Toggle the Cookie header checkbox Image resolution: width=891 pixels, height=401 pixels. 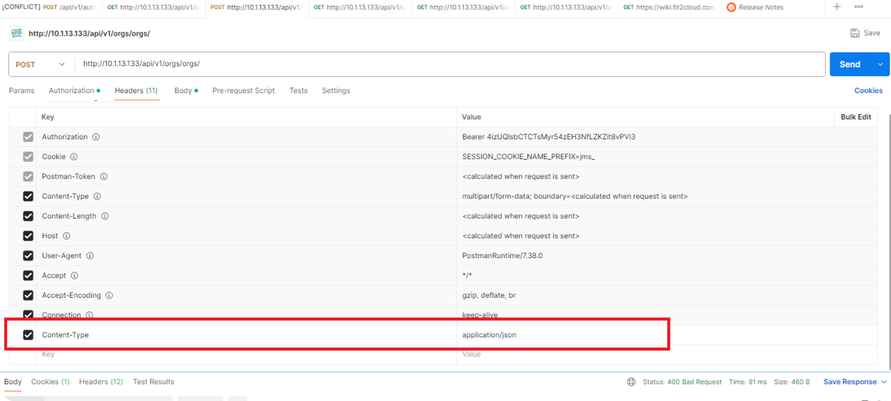coord(28,157)
